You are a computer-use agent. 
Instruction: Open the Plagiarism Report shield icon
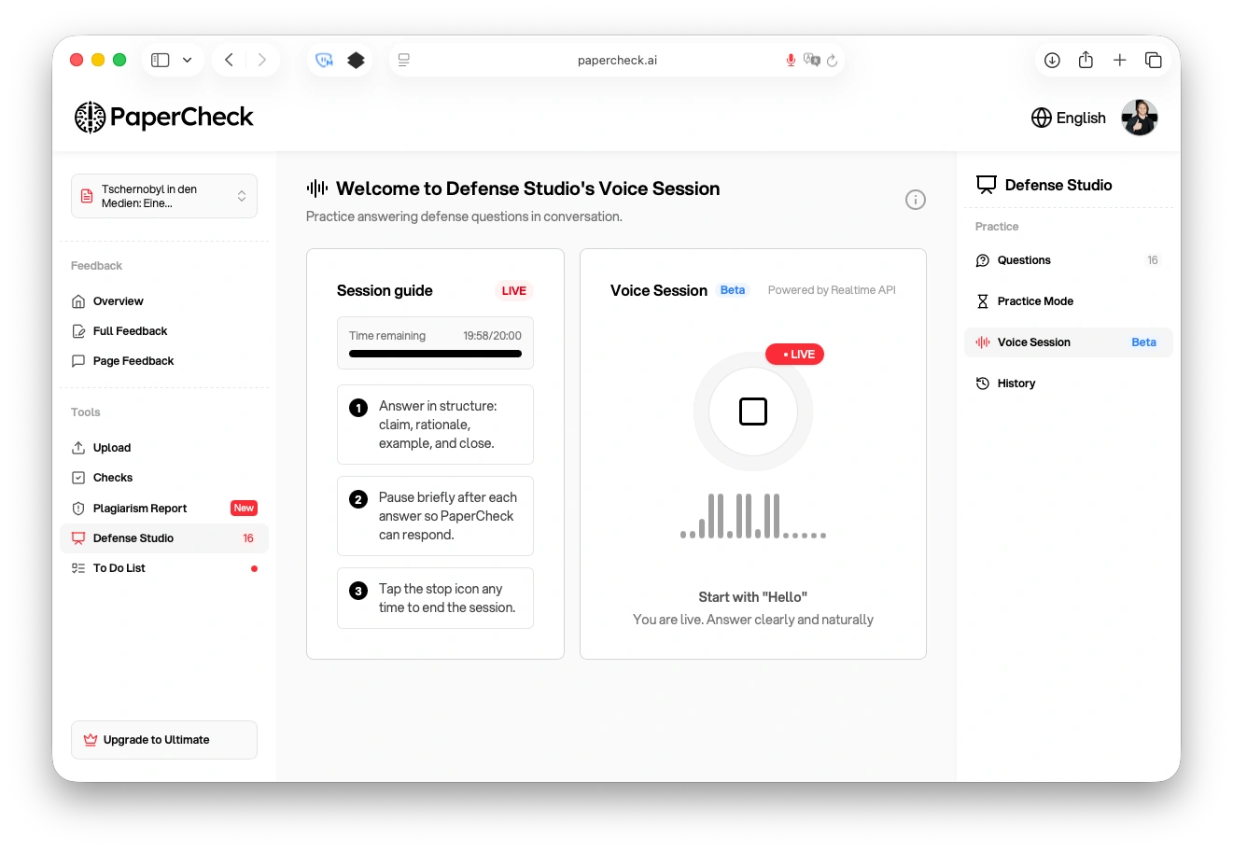(x=80, y=508)
